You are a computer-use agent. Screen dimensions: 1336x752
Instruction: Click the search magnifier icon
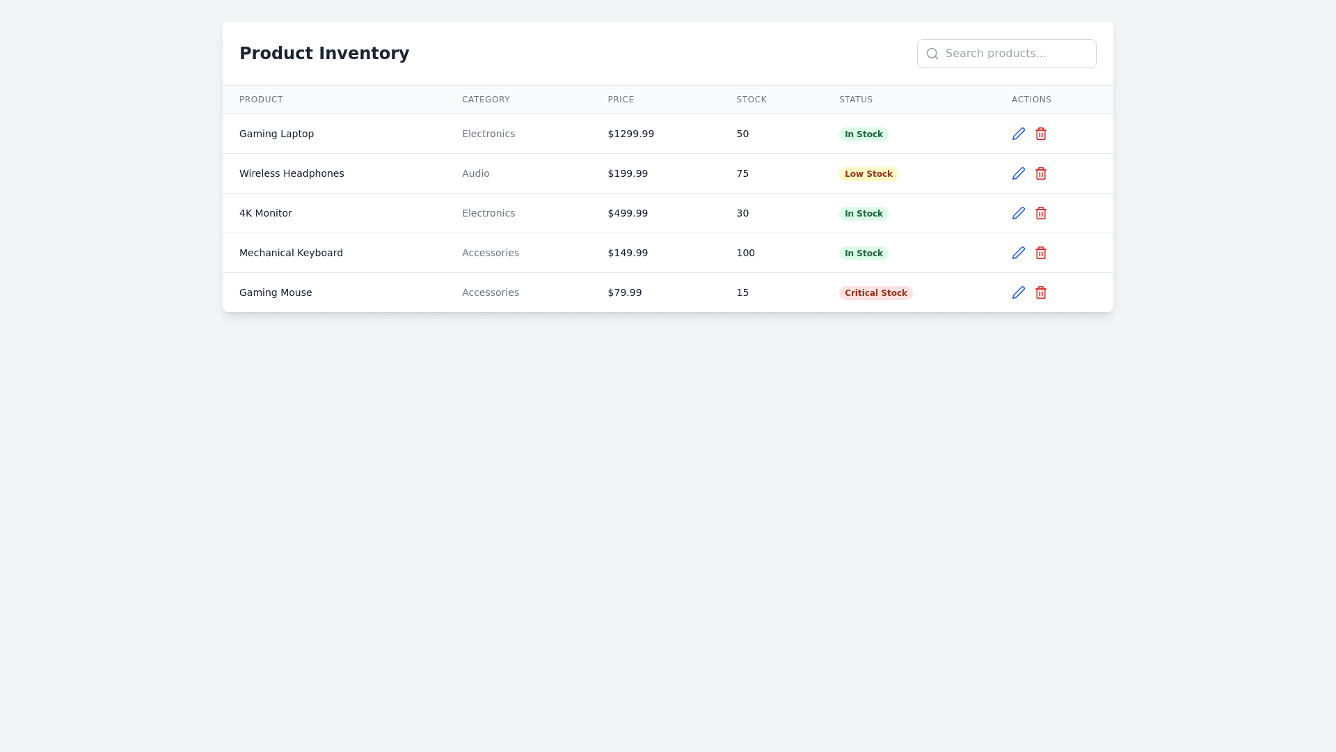click(x=932, y=54)
